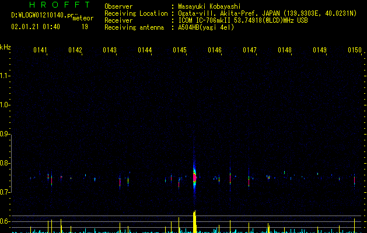Click the green 'meteor' label
The image size is (367, 233).
tap(83, 18)
